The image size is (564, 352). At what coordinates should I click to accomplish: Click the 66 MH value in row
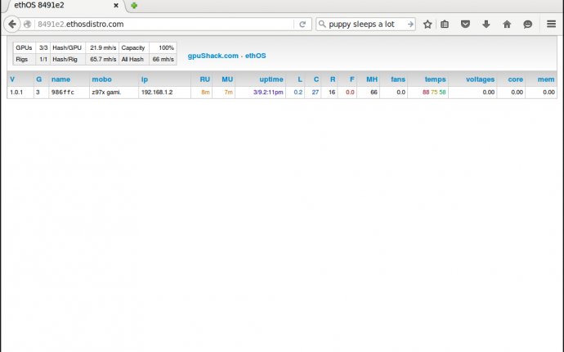click(x=374, y=93)
